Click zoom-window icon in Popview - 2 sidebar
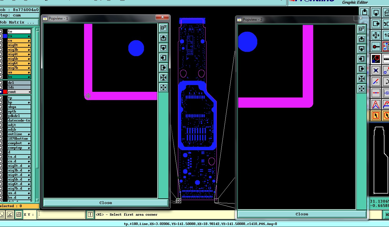The image size is (389, 227). [x=361, y=29]
